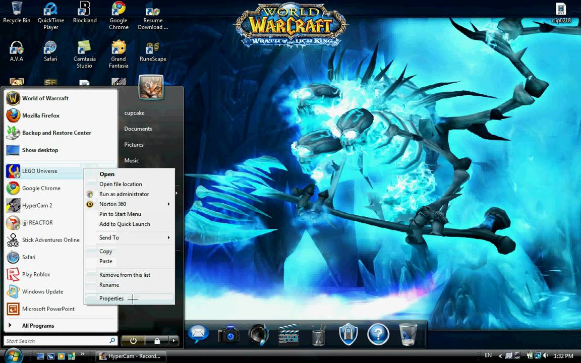The height and width of the screenshot is (363, 581).
Task: Show hidden system tray icons arrow
Action: [500, 356]
